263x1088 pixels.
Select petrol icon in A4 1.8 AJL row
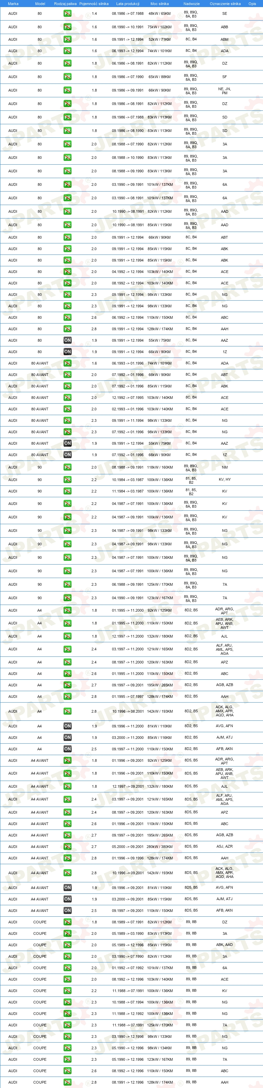pyautogui.click(x=68, y=636)
